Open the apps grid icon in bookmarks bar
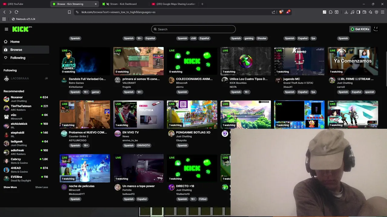 coord(4,19)
